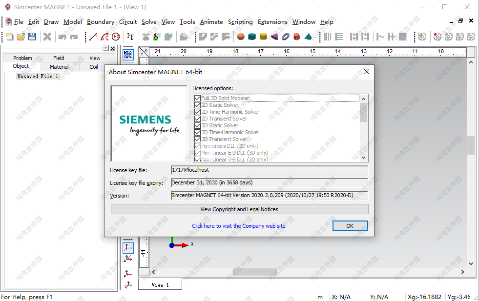Click the zoom magnifier icon in view toolbar
The width and height of the screenshot is (479, 301).
(128, 55)
